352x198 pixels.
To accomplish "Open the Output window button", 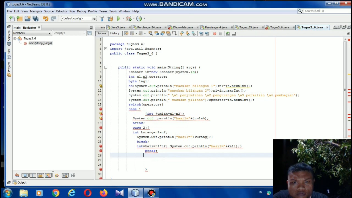I will (20, 183).
